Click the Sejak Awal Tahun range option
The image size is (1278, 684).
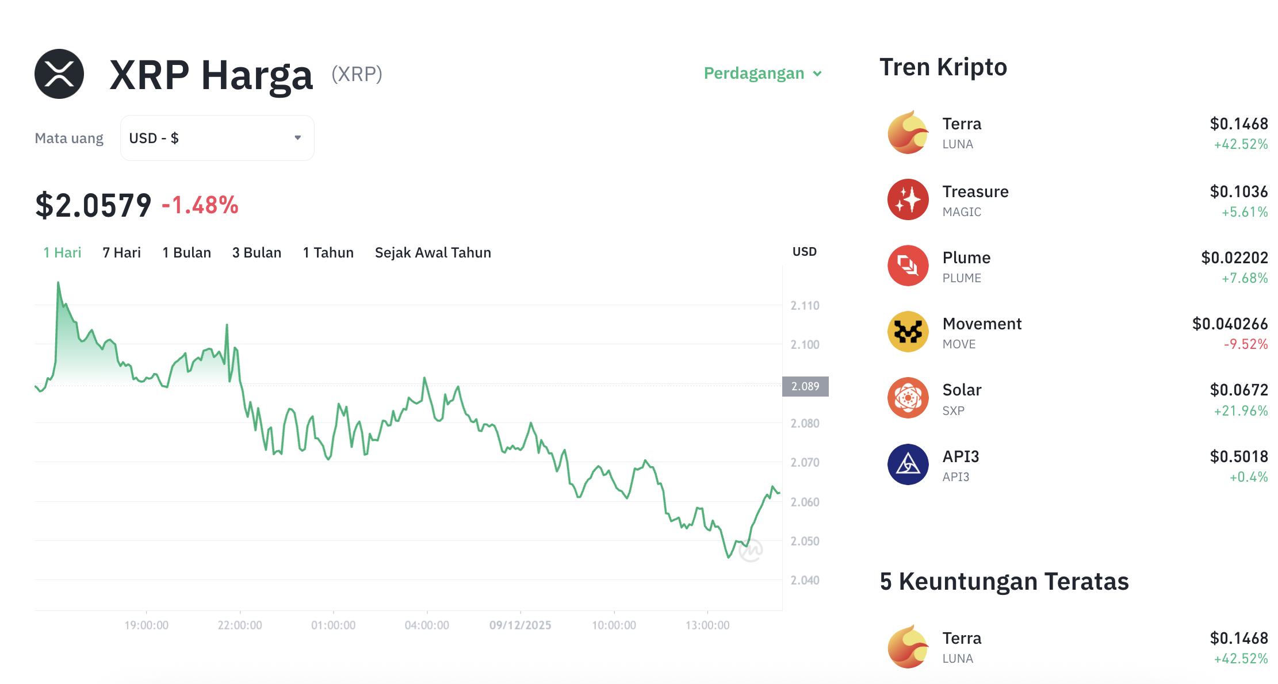[432, 252]
